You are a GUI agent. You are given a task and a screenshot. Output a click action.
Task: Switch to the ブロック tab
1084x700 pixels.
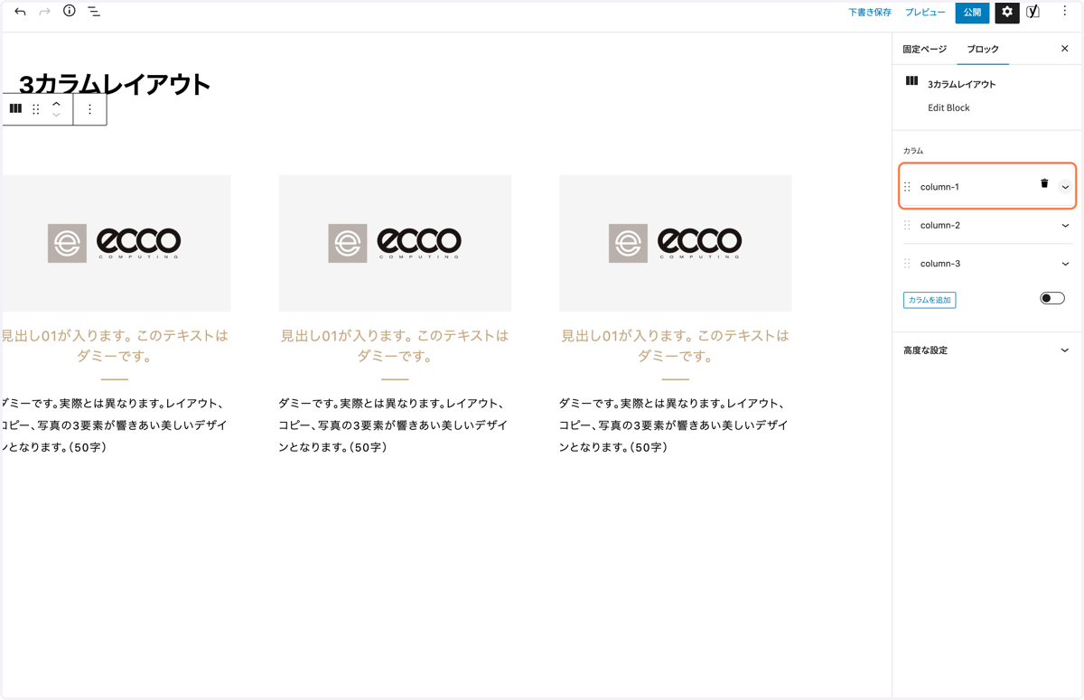[x=983, y=49]
